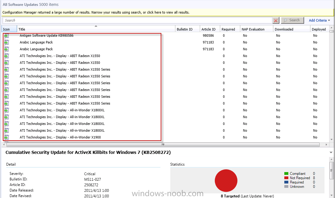Click details pane scrollbar up arrow
This screenshot has width=335, height=198.
point(331,159)
